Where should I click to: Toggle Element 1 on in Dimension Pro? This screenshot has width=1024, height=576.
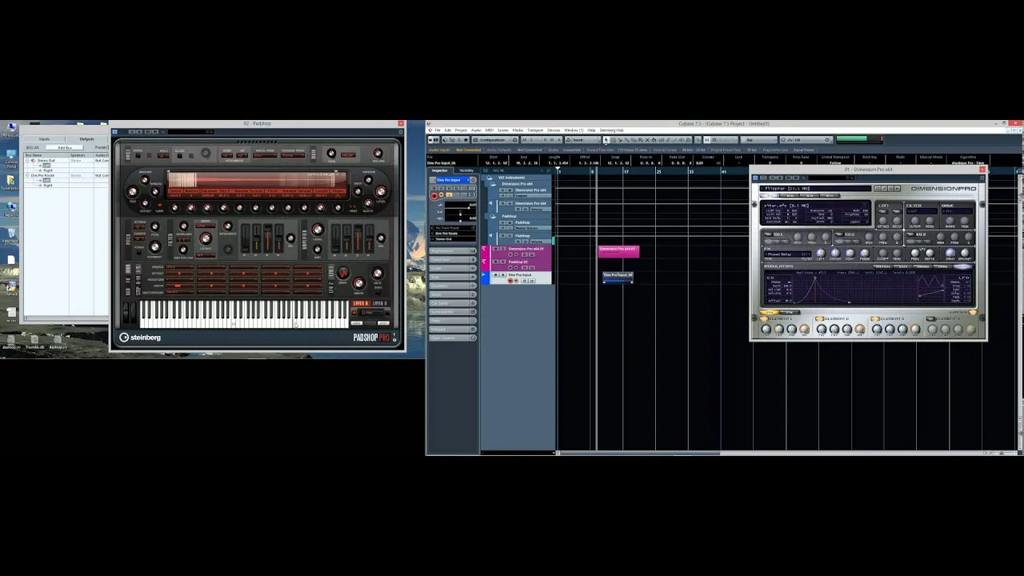click(x=764, y=318)
